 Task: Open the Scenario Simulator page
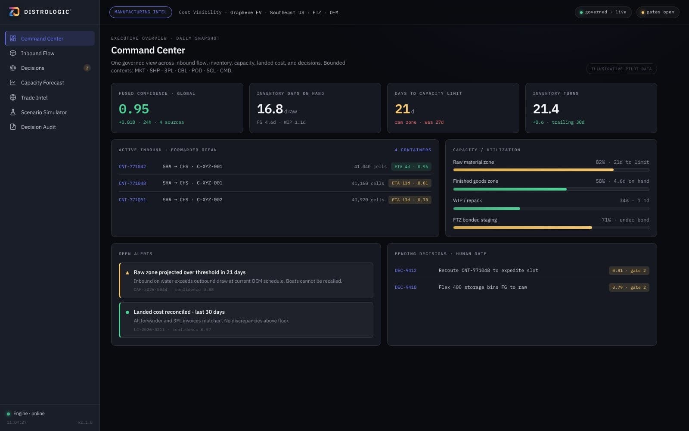pos(50,112)
